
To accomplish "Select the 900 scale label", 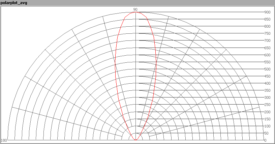I will (x=267, y=12).
